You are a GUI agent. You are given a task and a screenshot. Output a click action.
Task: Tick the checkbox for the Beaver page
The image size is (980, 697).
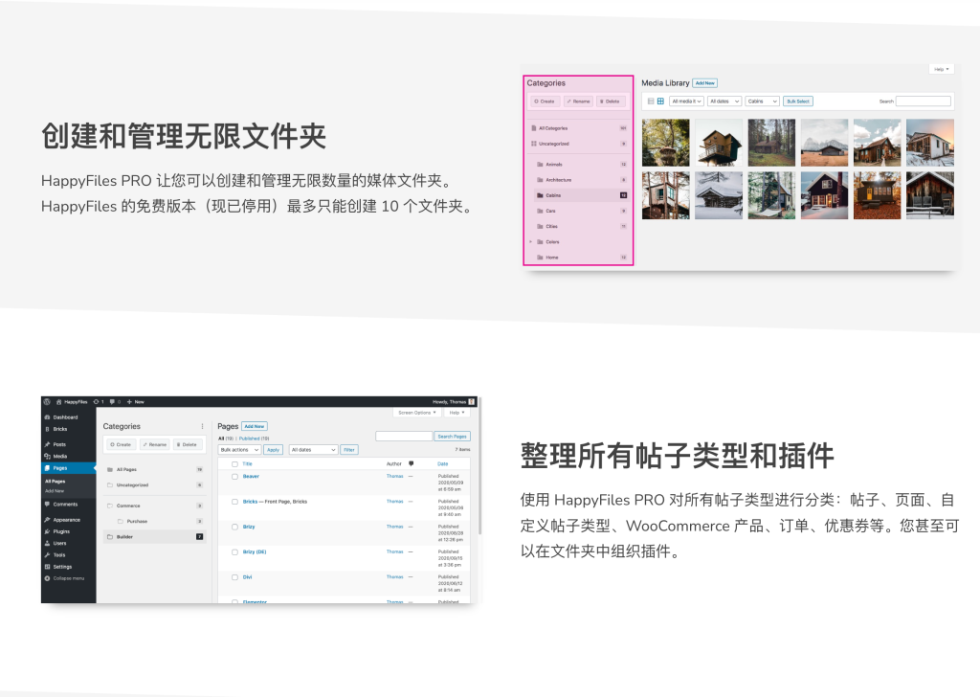pyautogui.click(x=235, y=477)
